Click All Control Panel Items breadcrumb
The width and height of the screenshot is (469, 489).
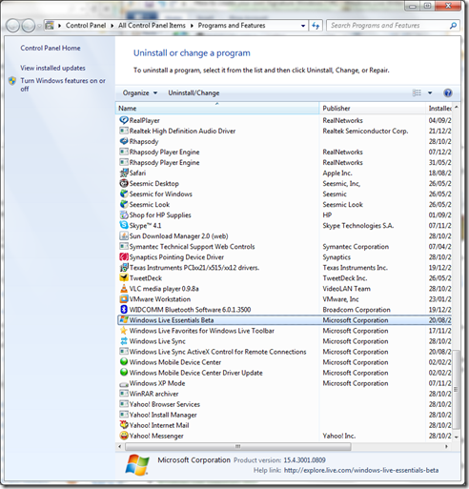pos(152,26)
